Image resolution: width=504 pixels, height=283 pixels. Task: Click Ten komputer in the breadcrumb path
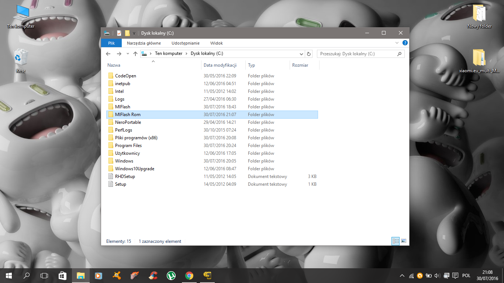[169, 54]
